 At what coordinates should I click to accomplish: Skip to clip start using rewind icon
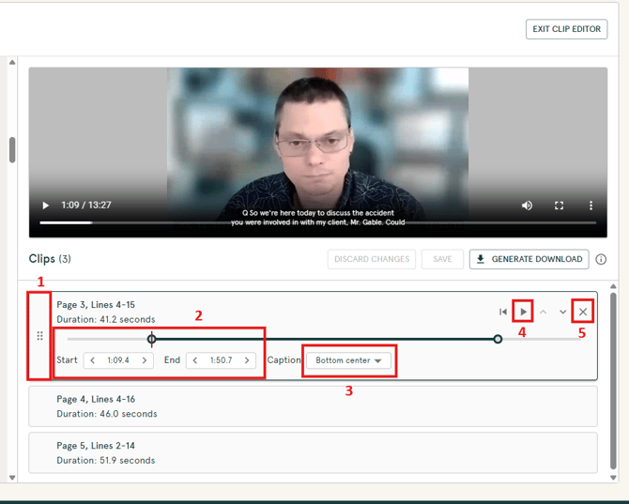point(503,312)
